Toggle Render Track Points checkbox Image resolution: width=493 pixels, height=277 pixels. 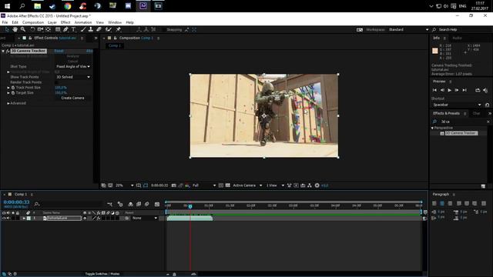point(56,82)
